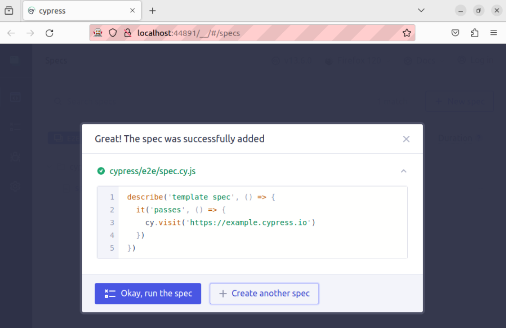Click Create another spec button
Screen dimensions: 506x328
click(x=264, y=293)
